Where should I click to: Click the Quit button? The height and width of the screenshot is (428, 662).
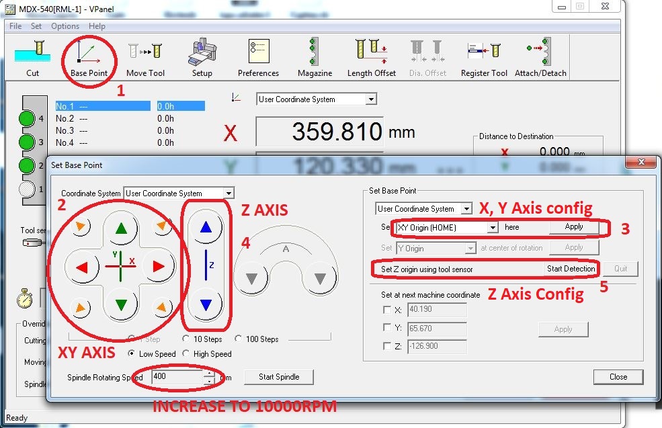[620, 269]
